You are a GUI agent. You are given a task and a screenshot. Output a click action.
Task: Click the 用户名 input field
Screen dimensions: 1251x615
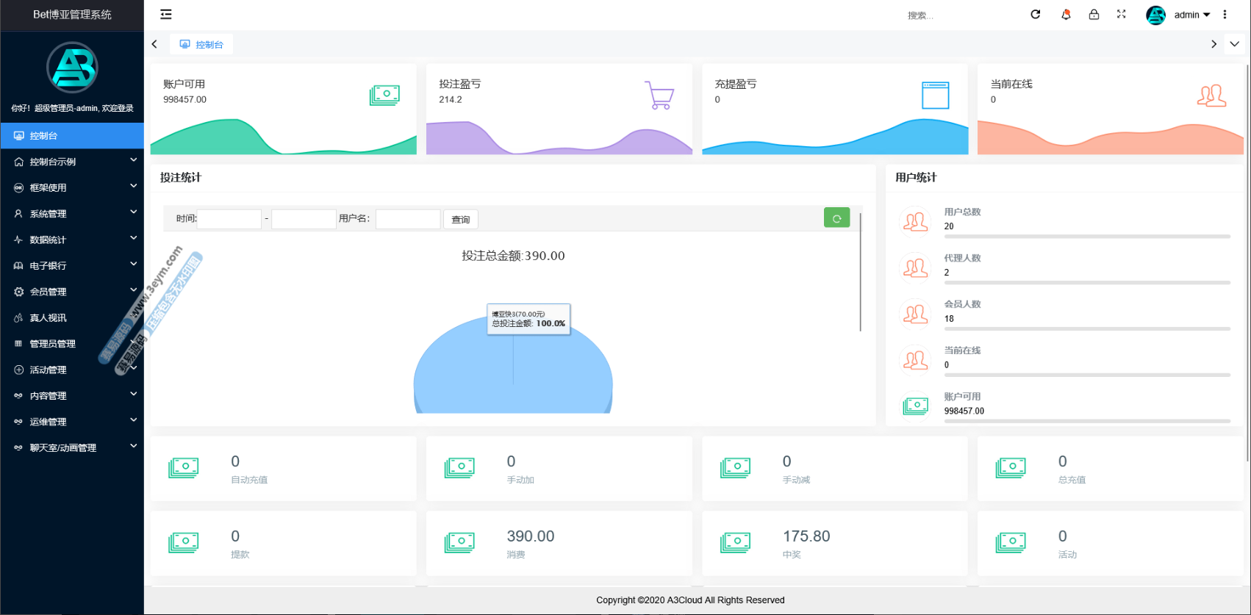click(408, 219)
